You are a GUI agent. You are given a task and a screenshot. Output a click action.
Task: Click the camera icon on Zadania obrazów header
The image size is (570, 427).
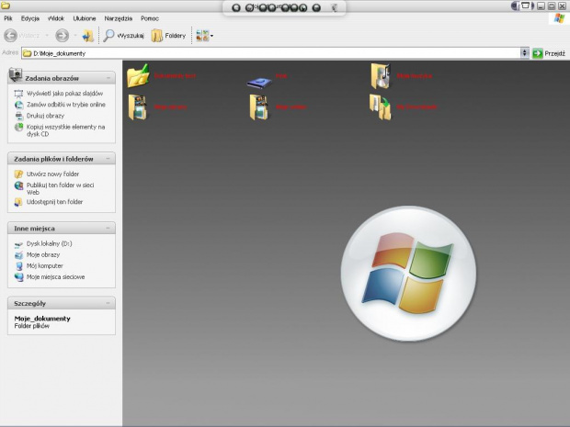click(16, 74)
